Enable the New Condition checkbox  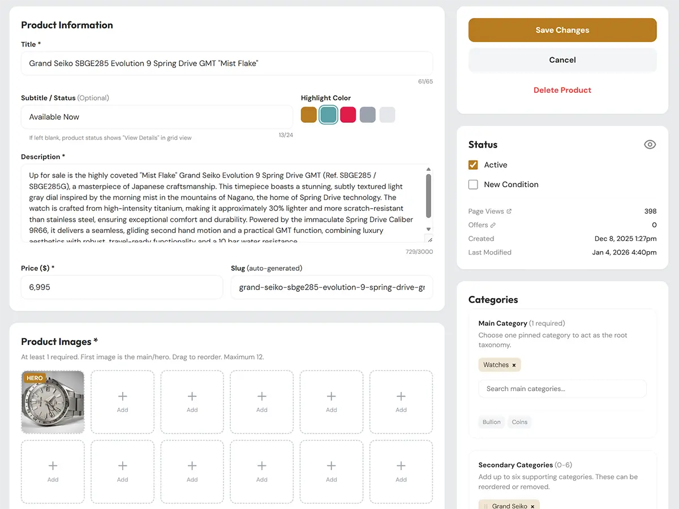[473, 184]
